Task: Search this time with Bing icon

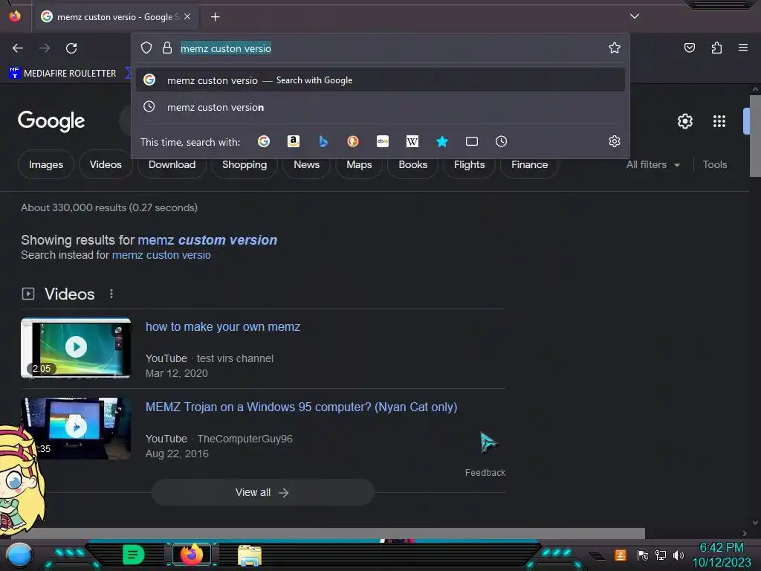Action: 323,141
